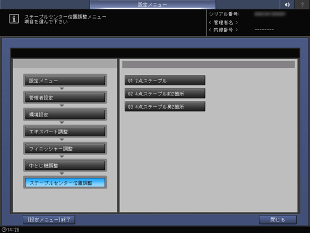Viewport: 310px width, 233px height.
Task: Click the information icon beside the menu message
Action: [14, 19]
